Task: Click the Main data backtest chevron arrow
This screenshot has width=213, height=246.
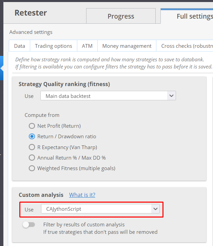Action: pos(172,96)
